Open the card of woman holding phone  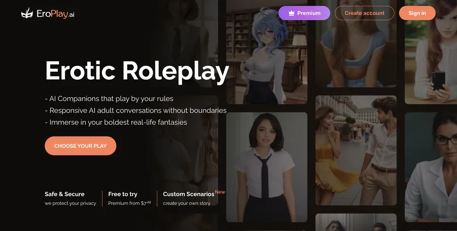point(431,52)
